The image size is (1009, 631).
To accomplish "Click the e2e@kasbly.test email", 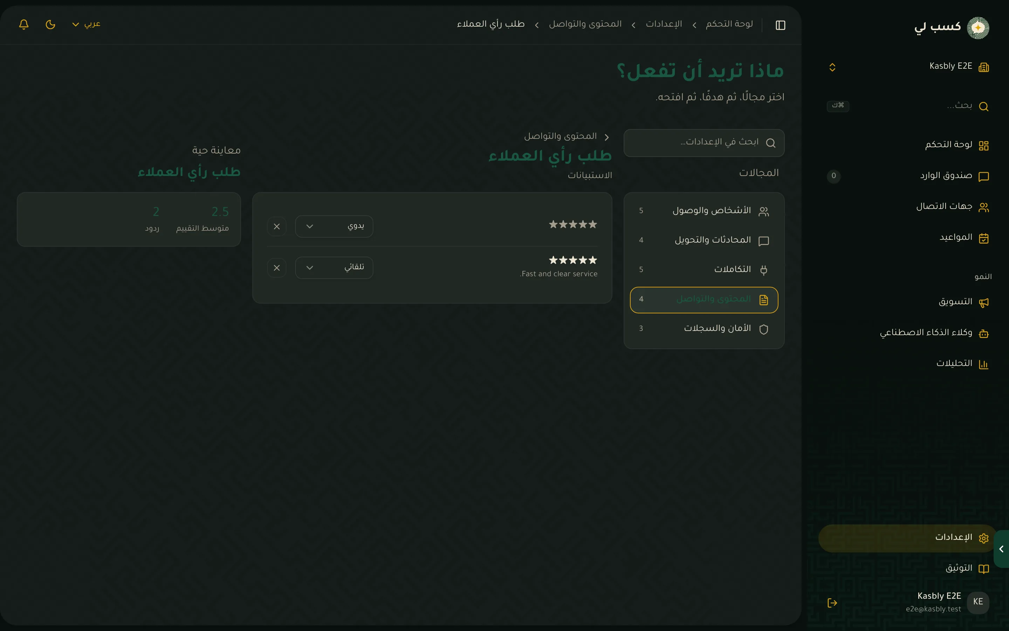I will pyautogui.click(x=933, y=609).
